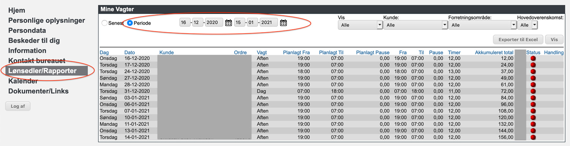This screenshot has height=146, width=570.
Task: Click the start year field showing 2020
Action: [214, 23]
